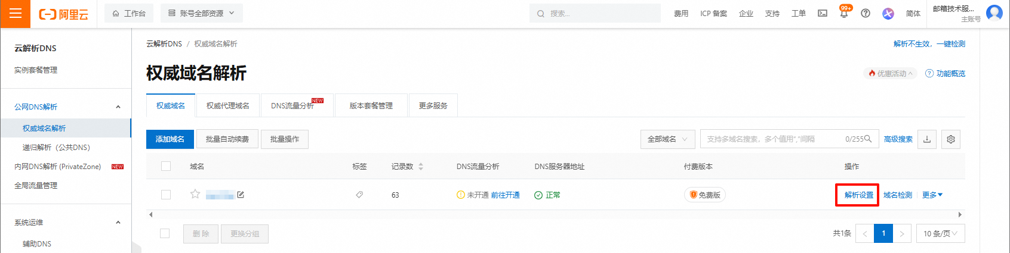Switch to the DNS流量分析 tab
This screenshot has height=253, width=1010.
tap(292, 106)
